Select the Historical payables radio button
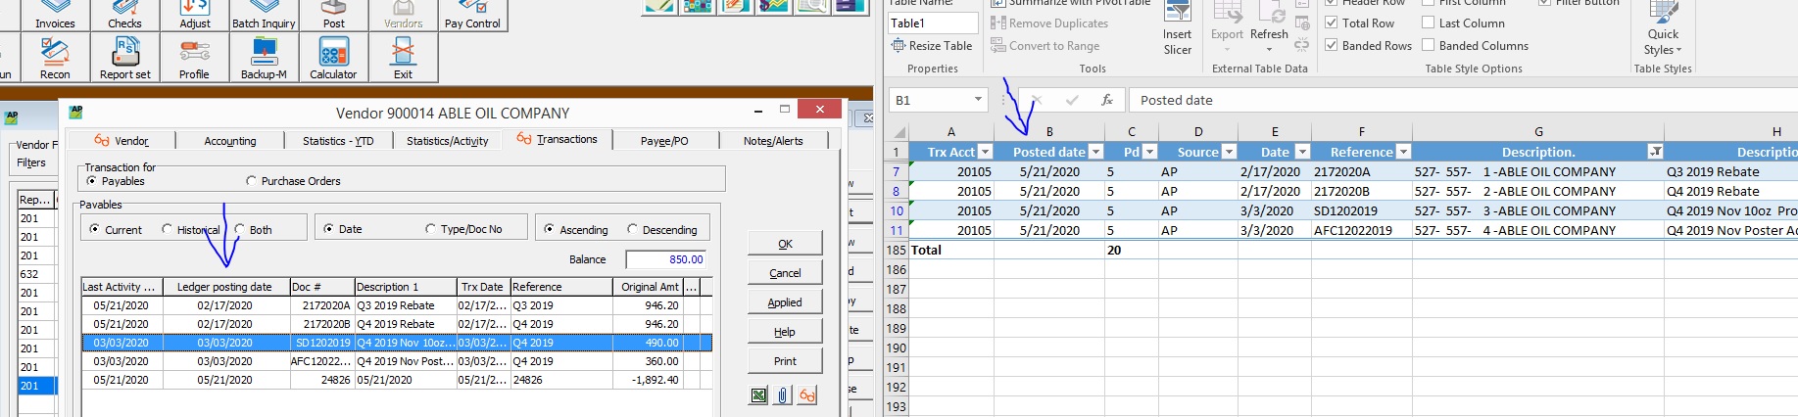This screenshot has width=1798, height=417. coord(168,229)
